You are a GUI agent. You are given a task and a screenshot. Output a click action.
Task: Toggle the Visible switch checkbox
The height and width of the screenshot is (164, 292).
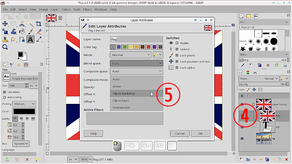point(177,43)
